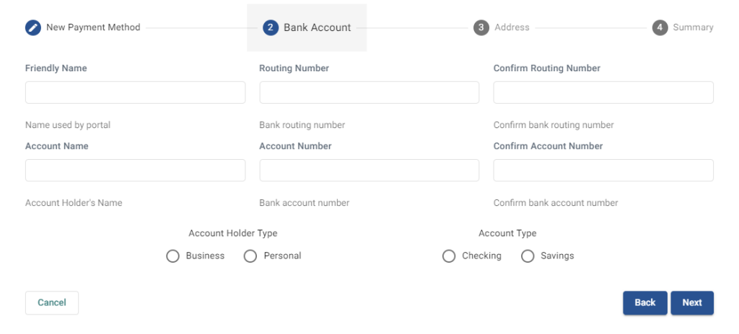Choose the Savings account type
Screen dimensions: 739x334
point(528,256)
